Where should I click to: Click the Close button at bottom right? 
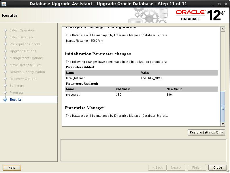(x=218, y=168)
